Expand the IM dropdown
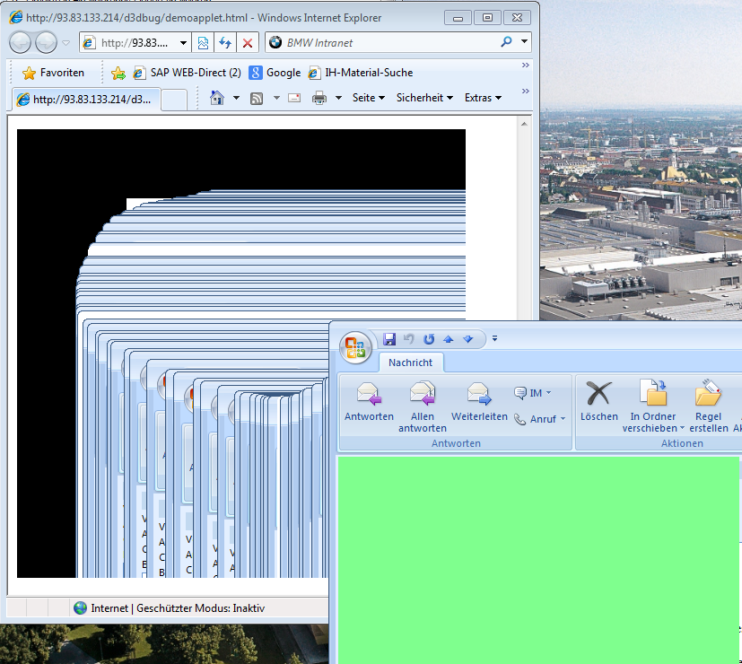The width and height of the screenshot is (742, 664). tap(534, 393)
